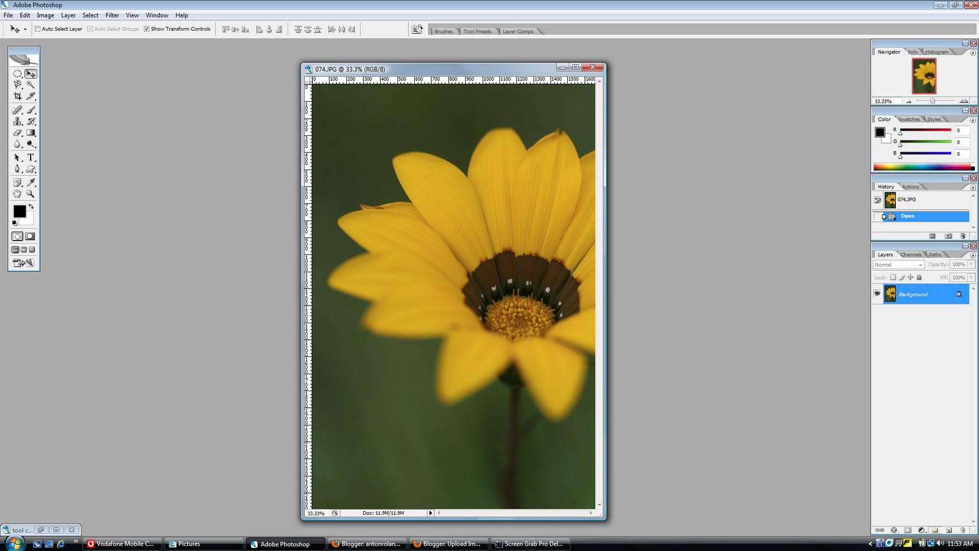Choose the Path Selection tool
Screen dimensions: 979x551
pyautogui.click(x=17, y=158)
